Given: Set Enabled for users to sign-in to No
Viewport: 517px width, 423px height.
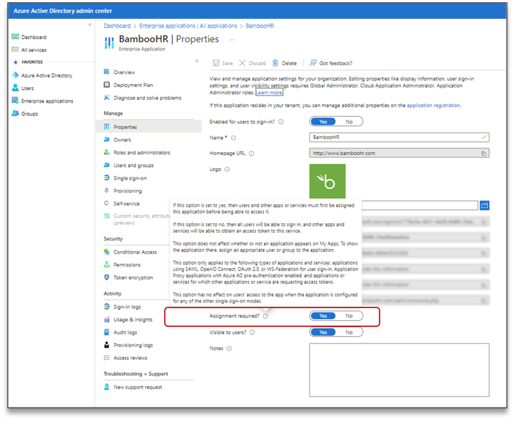Looking at the screenshot, I should (x=349, y=122).
